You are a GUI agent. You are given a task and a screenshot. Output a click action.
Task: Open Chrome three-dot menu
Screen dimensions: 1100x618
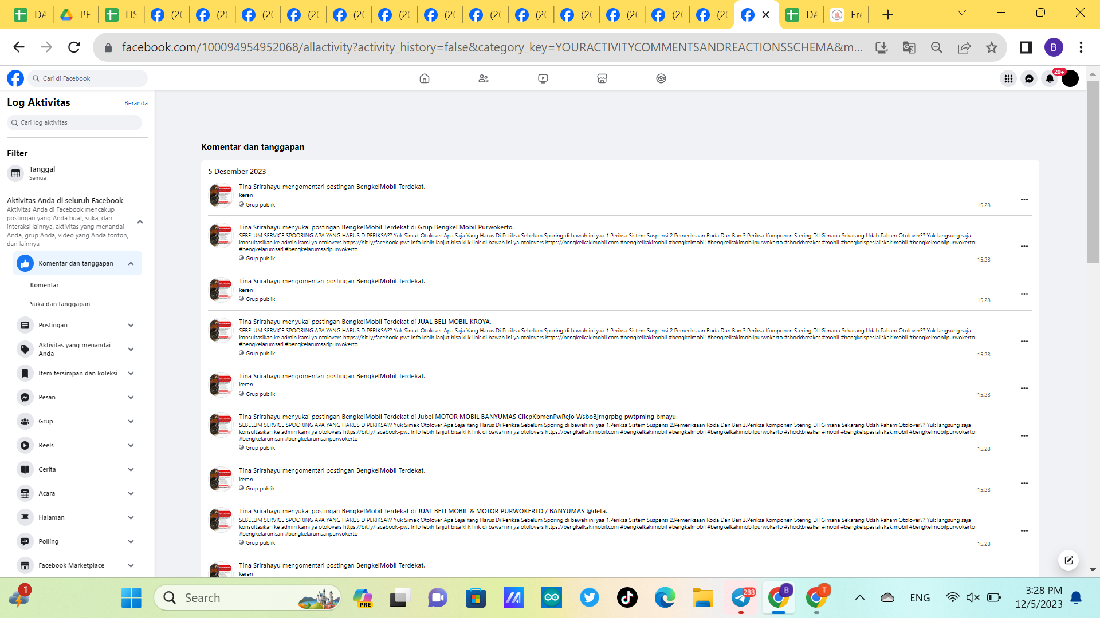[x=1081, y=47]
